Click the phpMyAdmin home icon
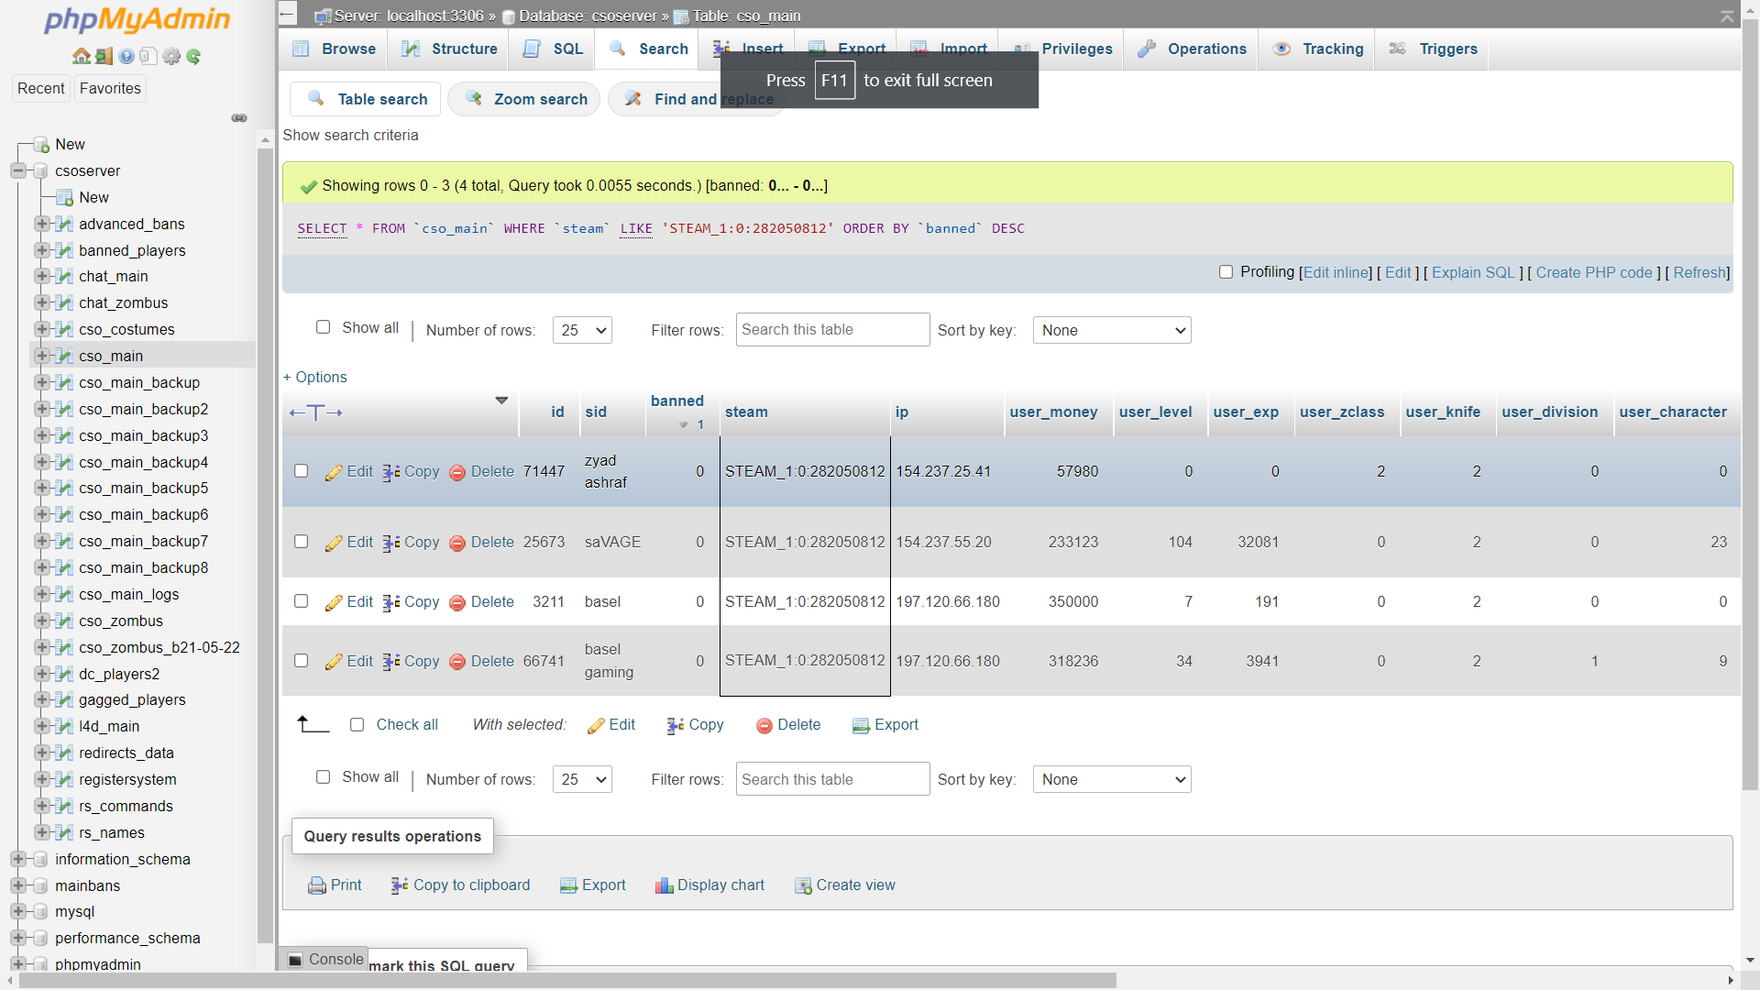This screenshot has width=1760, height=990. 81,57
